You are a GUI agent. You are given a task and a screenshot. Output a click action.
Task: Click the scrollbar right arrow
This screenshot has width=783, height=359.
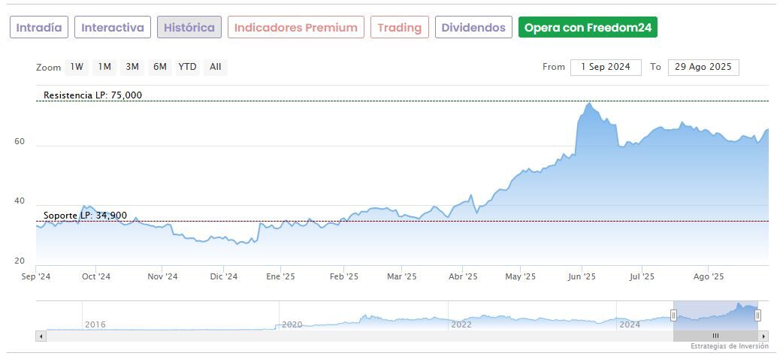pos(764,336)
